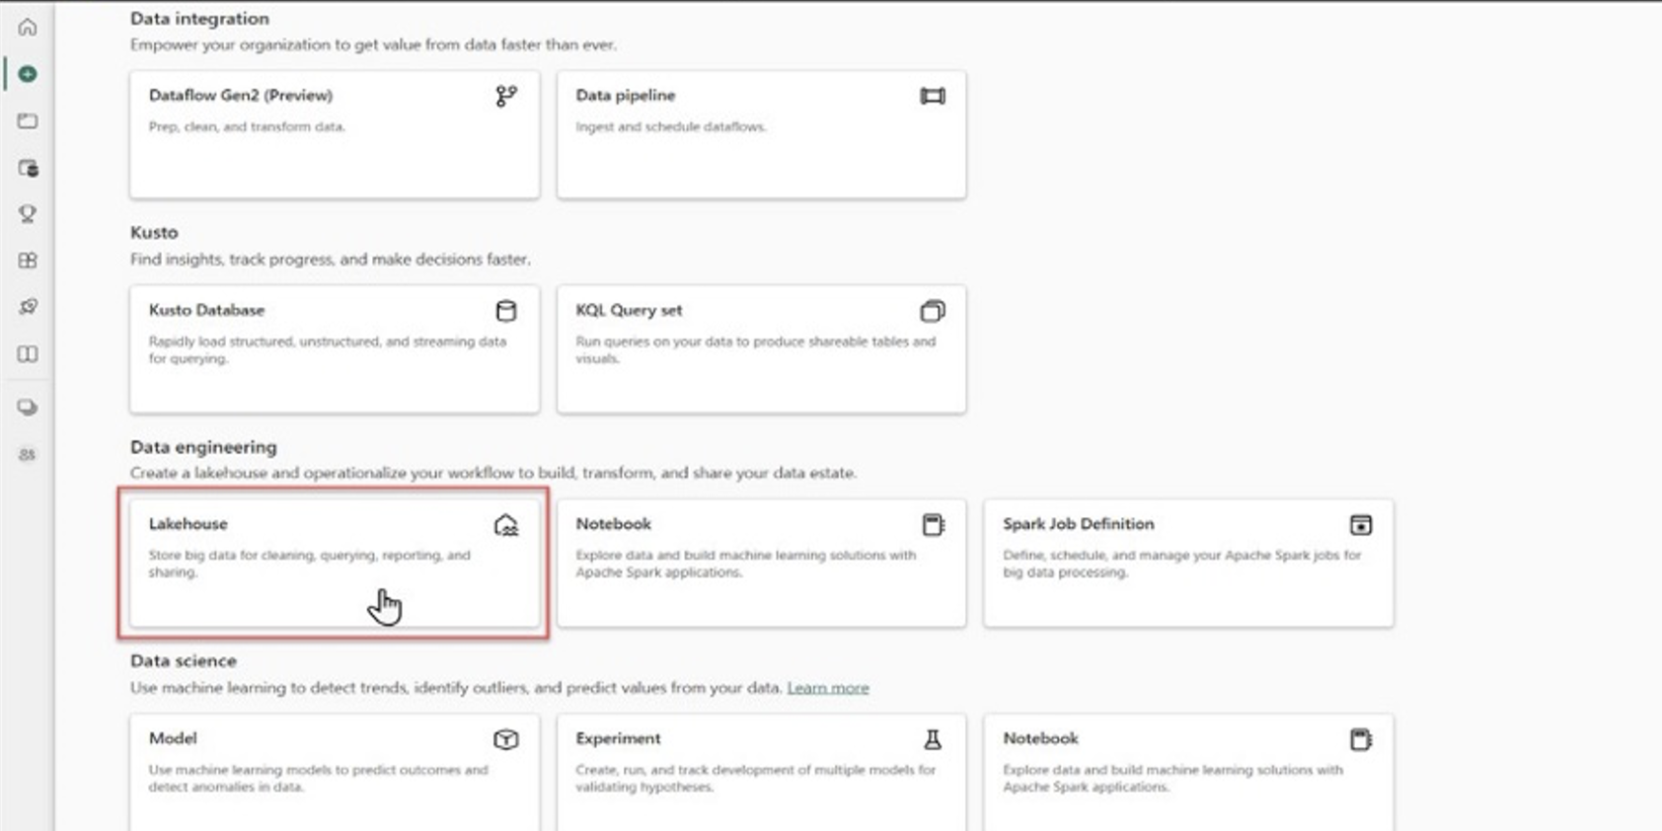Screen dimensions: 1662x831
Task: Click the green Create plus icon in sidebar
Action: click(28, 74)
